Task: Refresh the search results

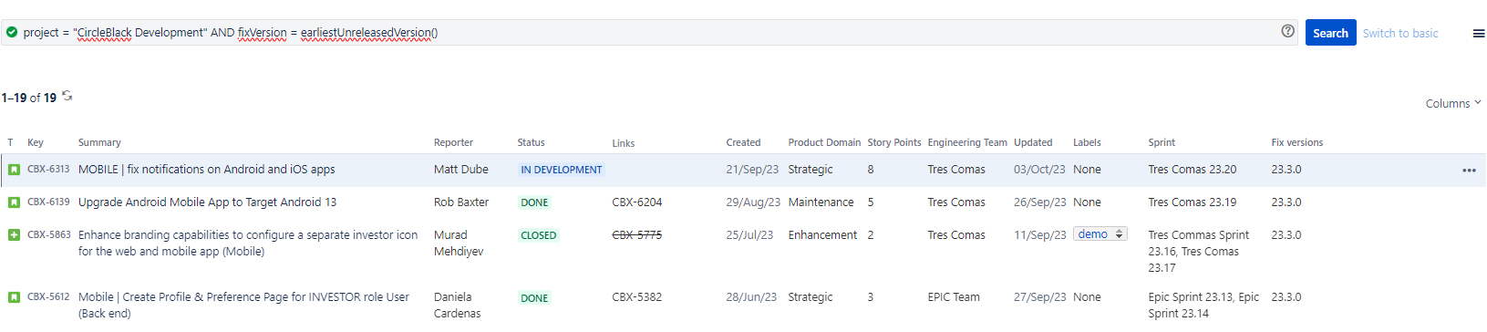Action: tap(67, 96)
